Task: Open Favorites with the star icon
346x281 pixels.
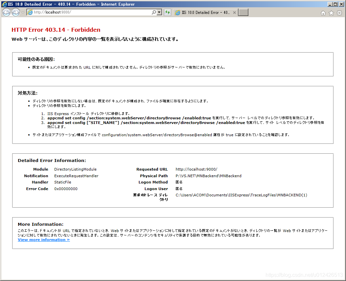Action: pyautogui.click(x=331, y=13)
